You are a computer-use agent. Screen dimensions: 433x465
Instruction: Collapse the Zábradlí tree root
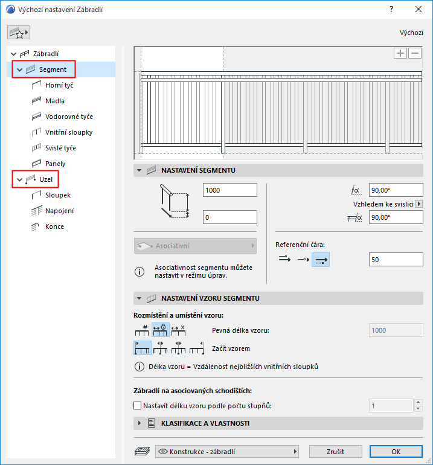click(14, 54)
